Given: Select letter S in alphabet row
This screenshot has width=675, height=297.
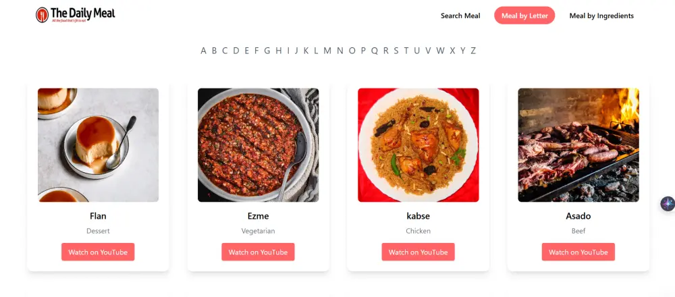Looking at the screenshot, I should (x=396, y=51).
